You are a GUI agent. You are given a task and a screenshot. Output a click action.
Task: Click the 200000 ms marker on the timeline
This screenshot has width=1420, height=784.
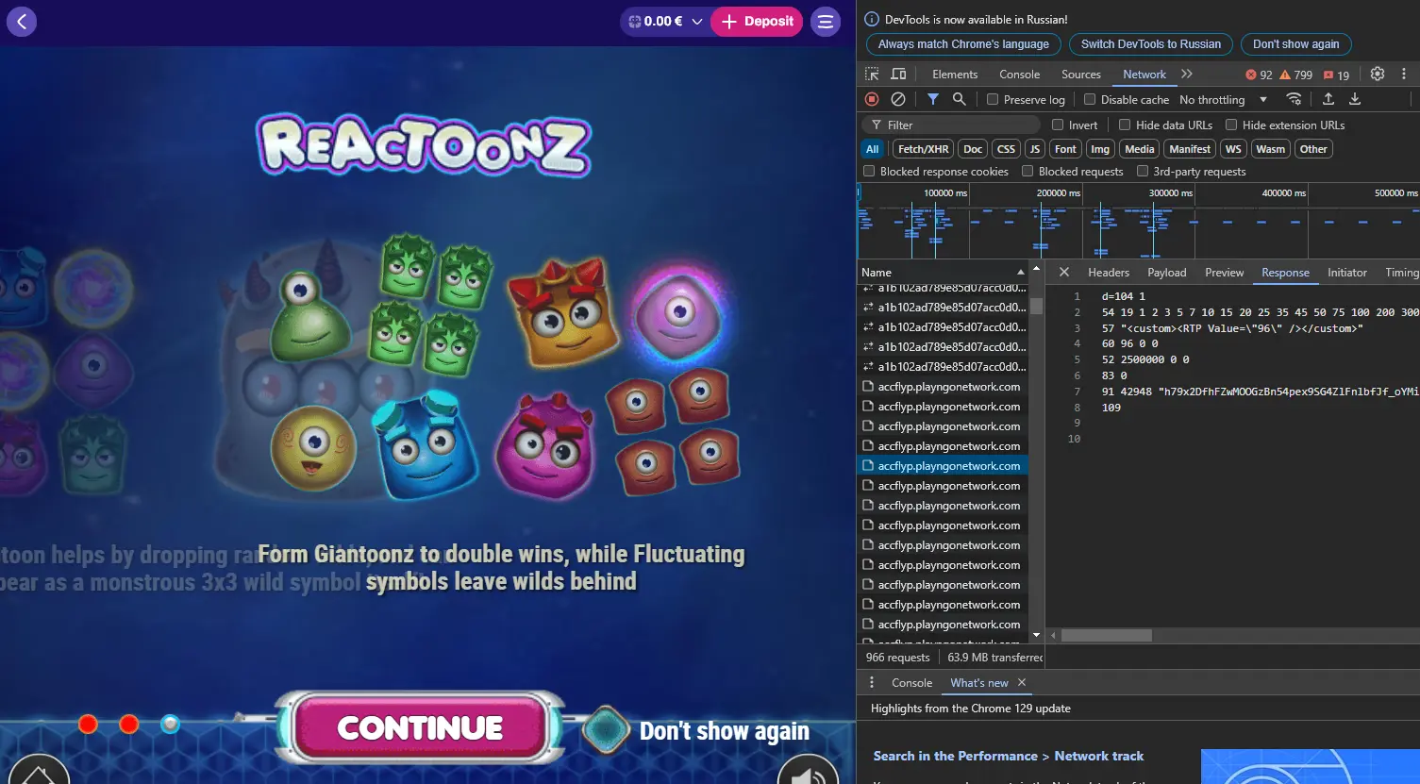(1059, 192)
